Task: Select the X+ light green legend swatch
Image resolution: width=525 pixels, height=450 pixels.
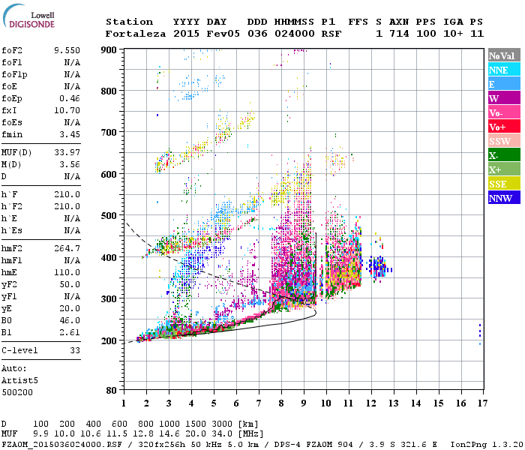Action: (504, 169)
